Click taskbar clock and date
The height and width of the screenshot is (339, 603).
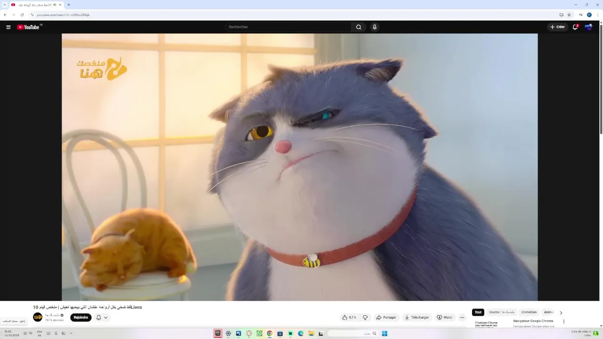(x=11, y=333)
